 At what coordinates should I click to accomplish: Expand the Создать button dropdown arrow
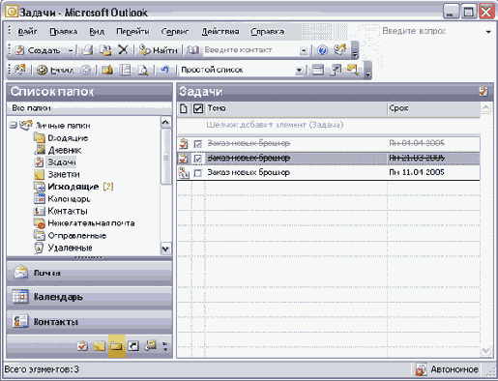(x=71, y=50)
